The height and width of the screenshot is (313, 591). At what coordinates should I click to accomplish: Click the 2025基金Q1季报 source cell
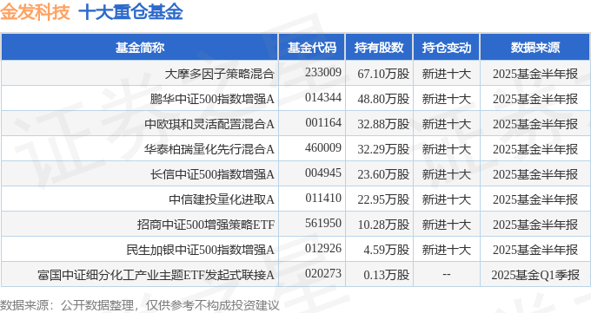(x=535, y=275)
